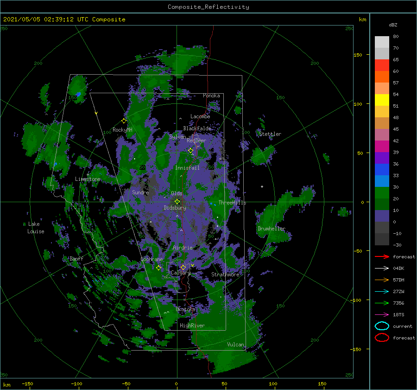This screenshot has height=390, width=417.
Task: Click the 7356 legend text
Action: pyautogui.click(x=398, y=303)
